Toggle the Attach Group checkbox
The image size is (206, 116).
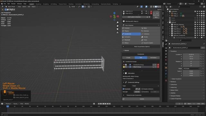pos(130,67)
